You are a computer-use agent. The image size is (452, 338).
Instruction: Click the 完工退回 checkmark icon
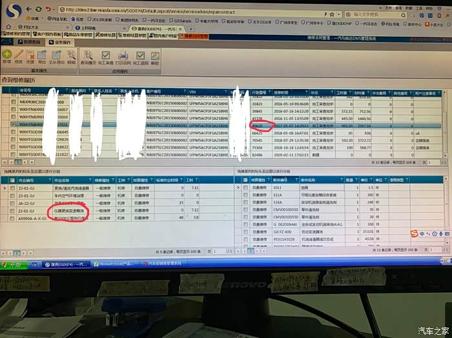tap(140, 56)
